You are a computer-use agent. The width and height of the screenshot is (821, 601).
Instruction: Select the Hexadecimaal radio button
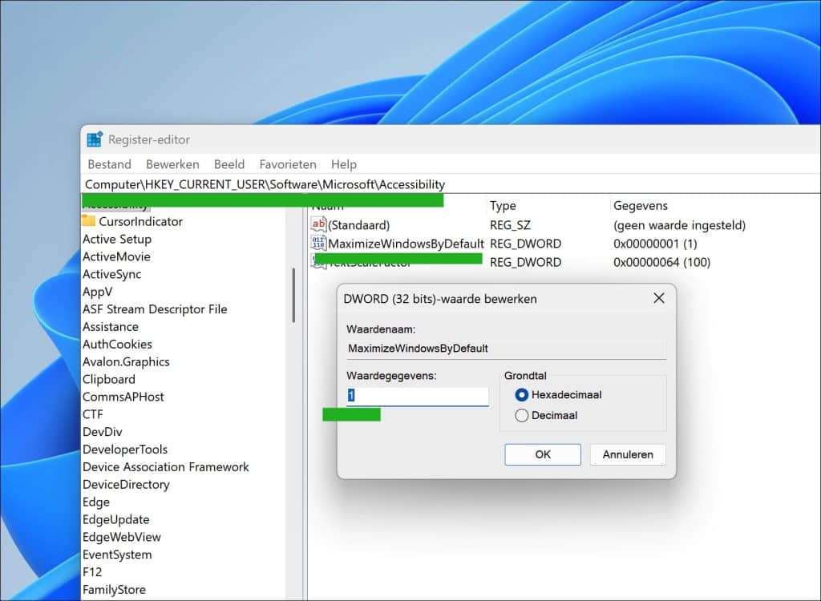tap(521, 395)
